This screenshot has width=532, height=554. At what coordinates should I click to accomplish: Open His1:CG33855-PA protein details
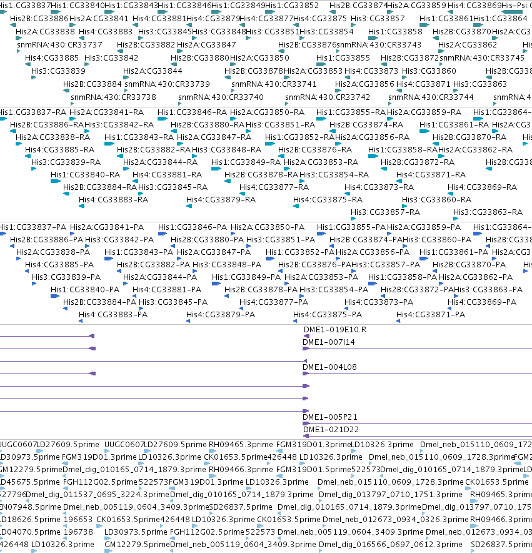(351, 227)
